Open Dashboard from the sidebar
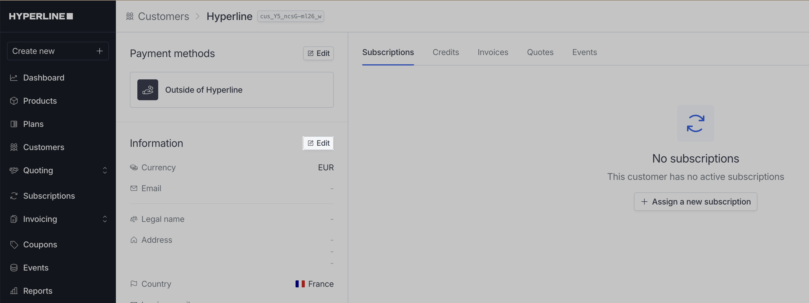 pyautogui.click(x=44, y=78)
